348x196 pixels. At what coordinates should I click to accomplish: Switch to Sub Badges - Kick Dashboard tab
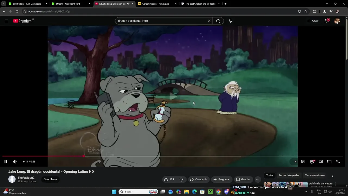click(x=28, y=4)
